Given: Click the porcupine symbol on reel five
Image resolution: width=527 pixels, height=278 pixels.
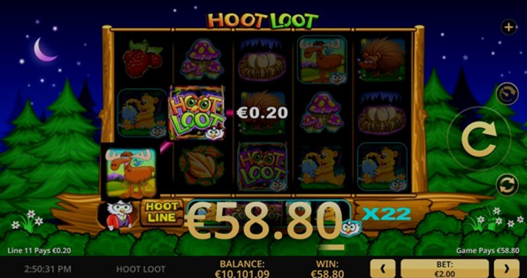Looking at the screenshot, I should pyautogui.click(x=381, y=59).
